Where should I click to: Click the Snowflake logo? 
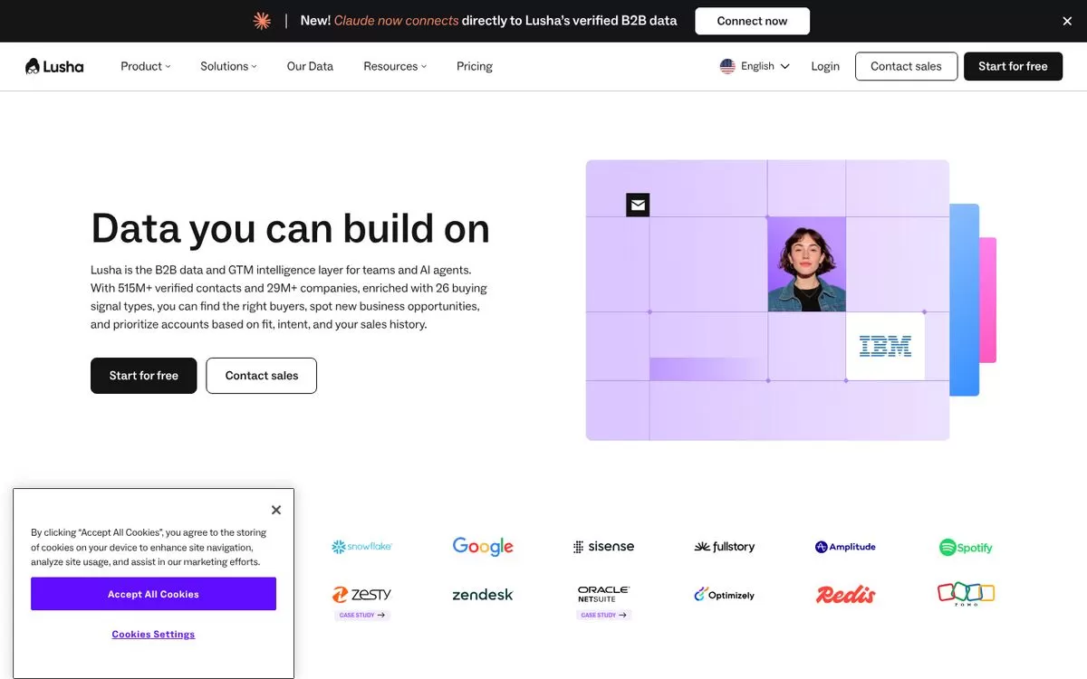(x=361, y=547)
